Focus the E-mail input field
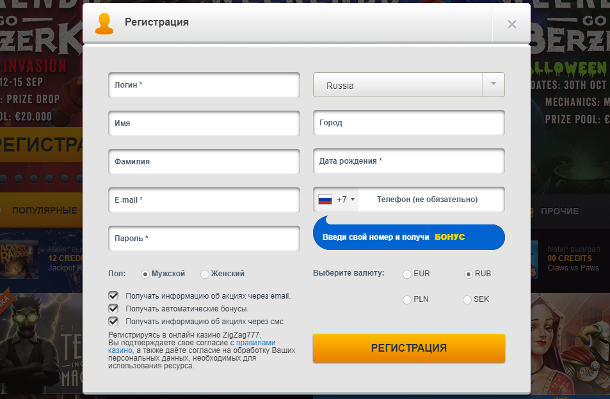Image resolution: width=610 pixels, height=399 pixels. [x=204, y=200]
